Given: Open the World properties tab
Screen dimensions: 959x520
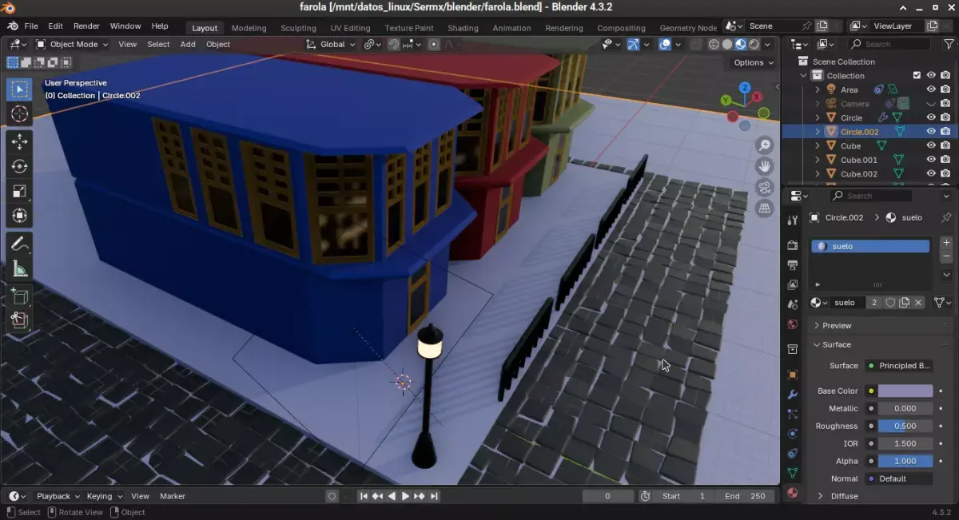Looking at the screenshot, I should point(793,324).
